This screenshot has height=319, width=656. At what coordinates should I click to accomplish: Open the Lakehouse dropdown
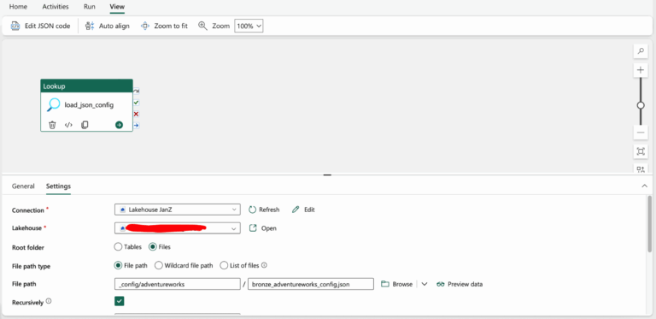tap(178, 228)
